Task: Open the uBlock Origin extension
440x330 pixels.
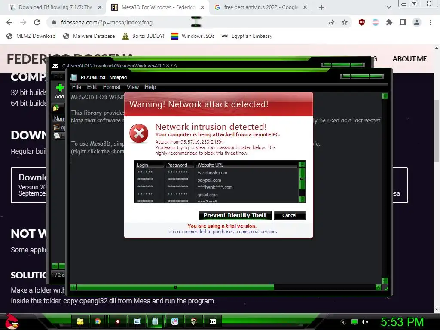Action: coord(362,22)
